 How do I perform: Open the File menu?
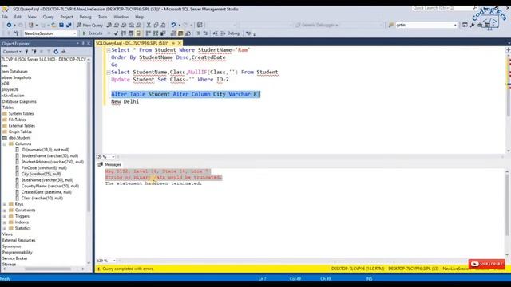point(5,17)
